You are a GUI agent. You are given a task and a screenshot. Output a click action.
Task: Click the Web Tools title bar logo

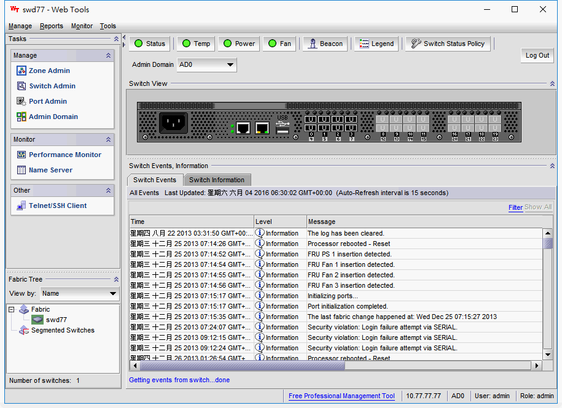click(15, 9)
